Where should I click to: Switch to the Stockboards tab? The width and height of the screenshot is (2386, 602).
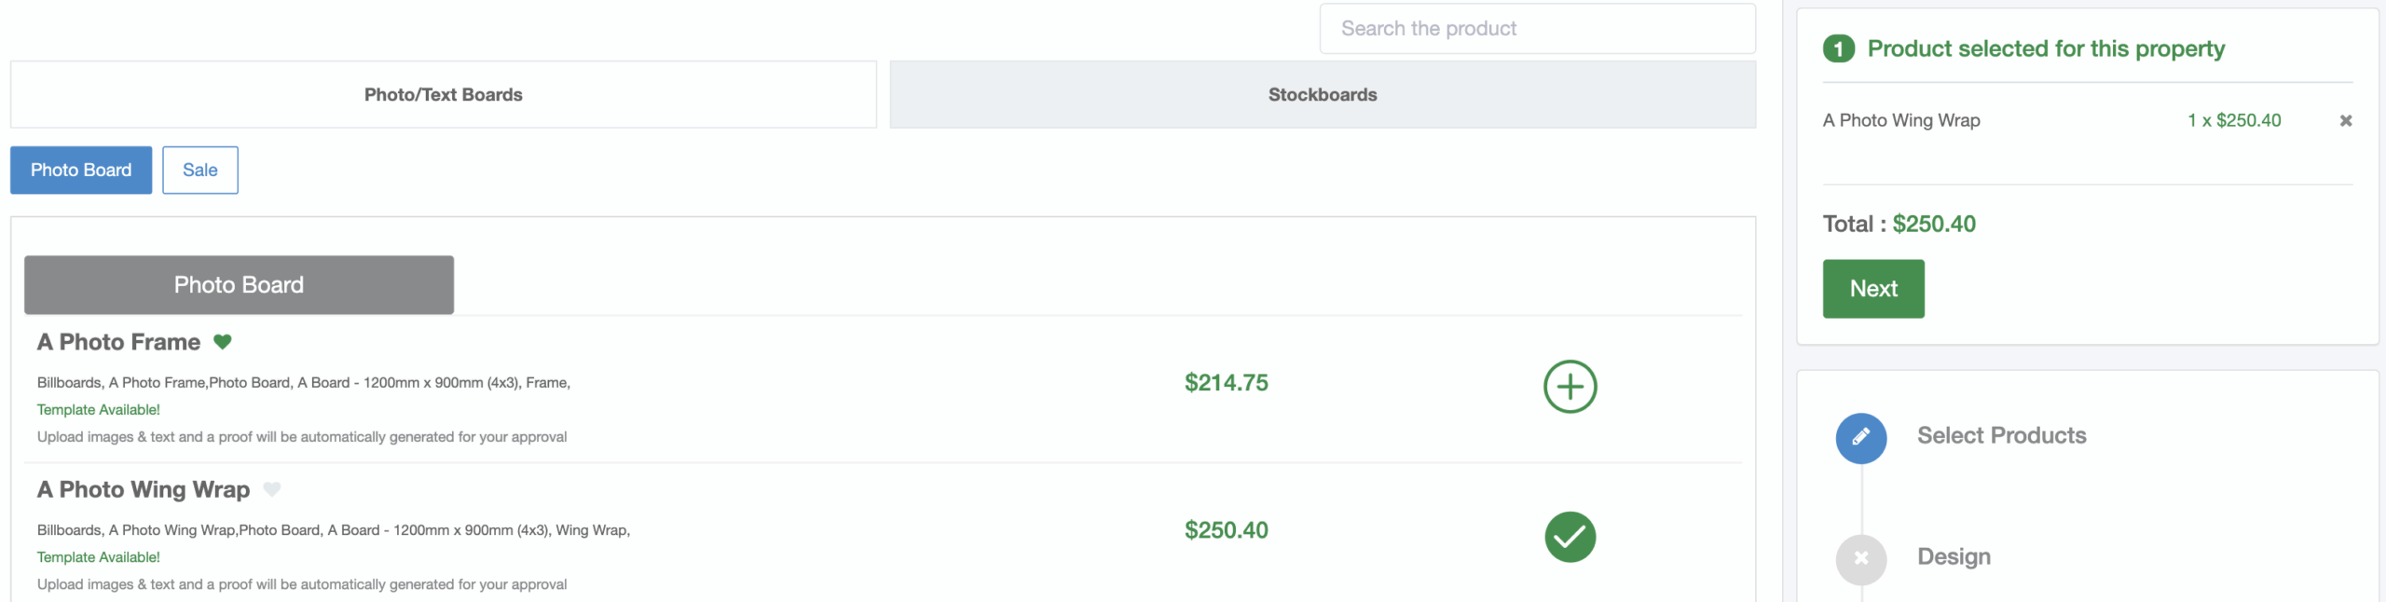click(1323, 94)
